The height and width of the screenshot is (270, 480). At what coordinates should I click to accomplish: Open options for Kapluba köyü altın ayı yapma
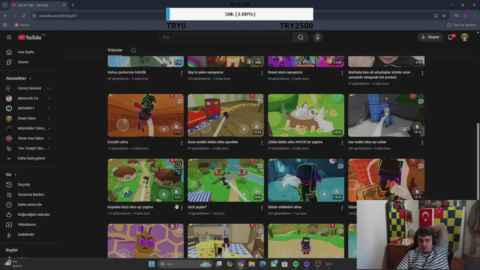181,207
